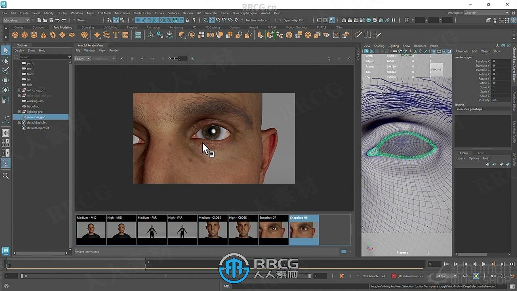Create a Polygon Cube from shelf

(x=25, y=35)
